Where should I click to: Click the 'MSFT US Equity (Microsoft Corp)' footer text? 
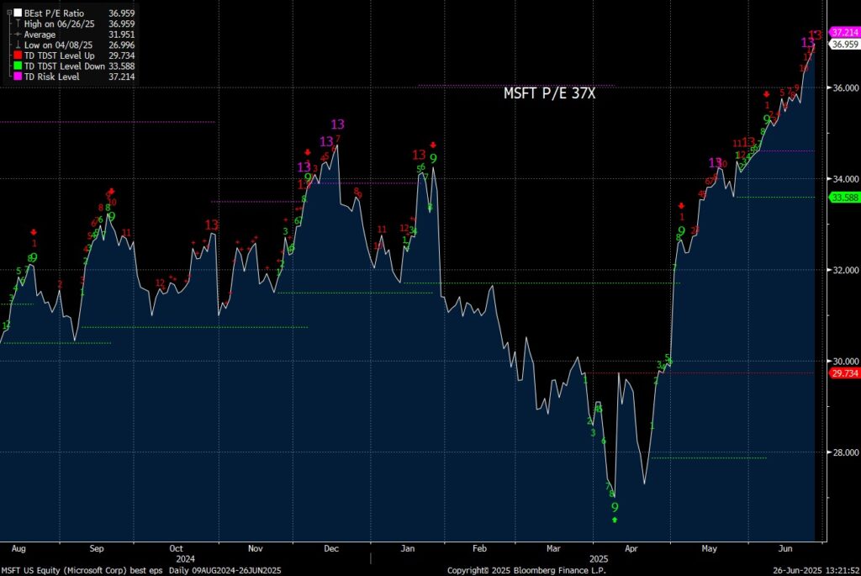tap(64, 570)
